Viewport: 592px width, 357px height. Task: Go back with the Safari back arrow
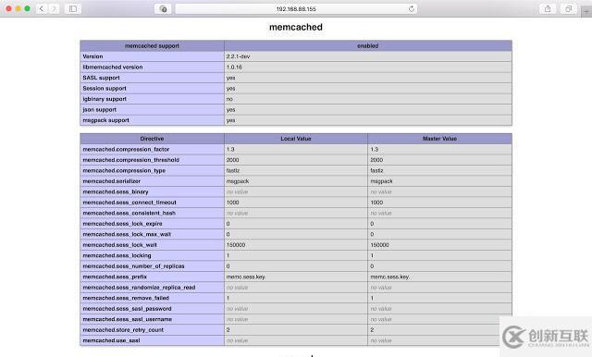[x=42, y=8]
